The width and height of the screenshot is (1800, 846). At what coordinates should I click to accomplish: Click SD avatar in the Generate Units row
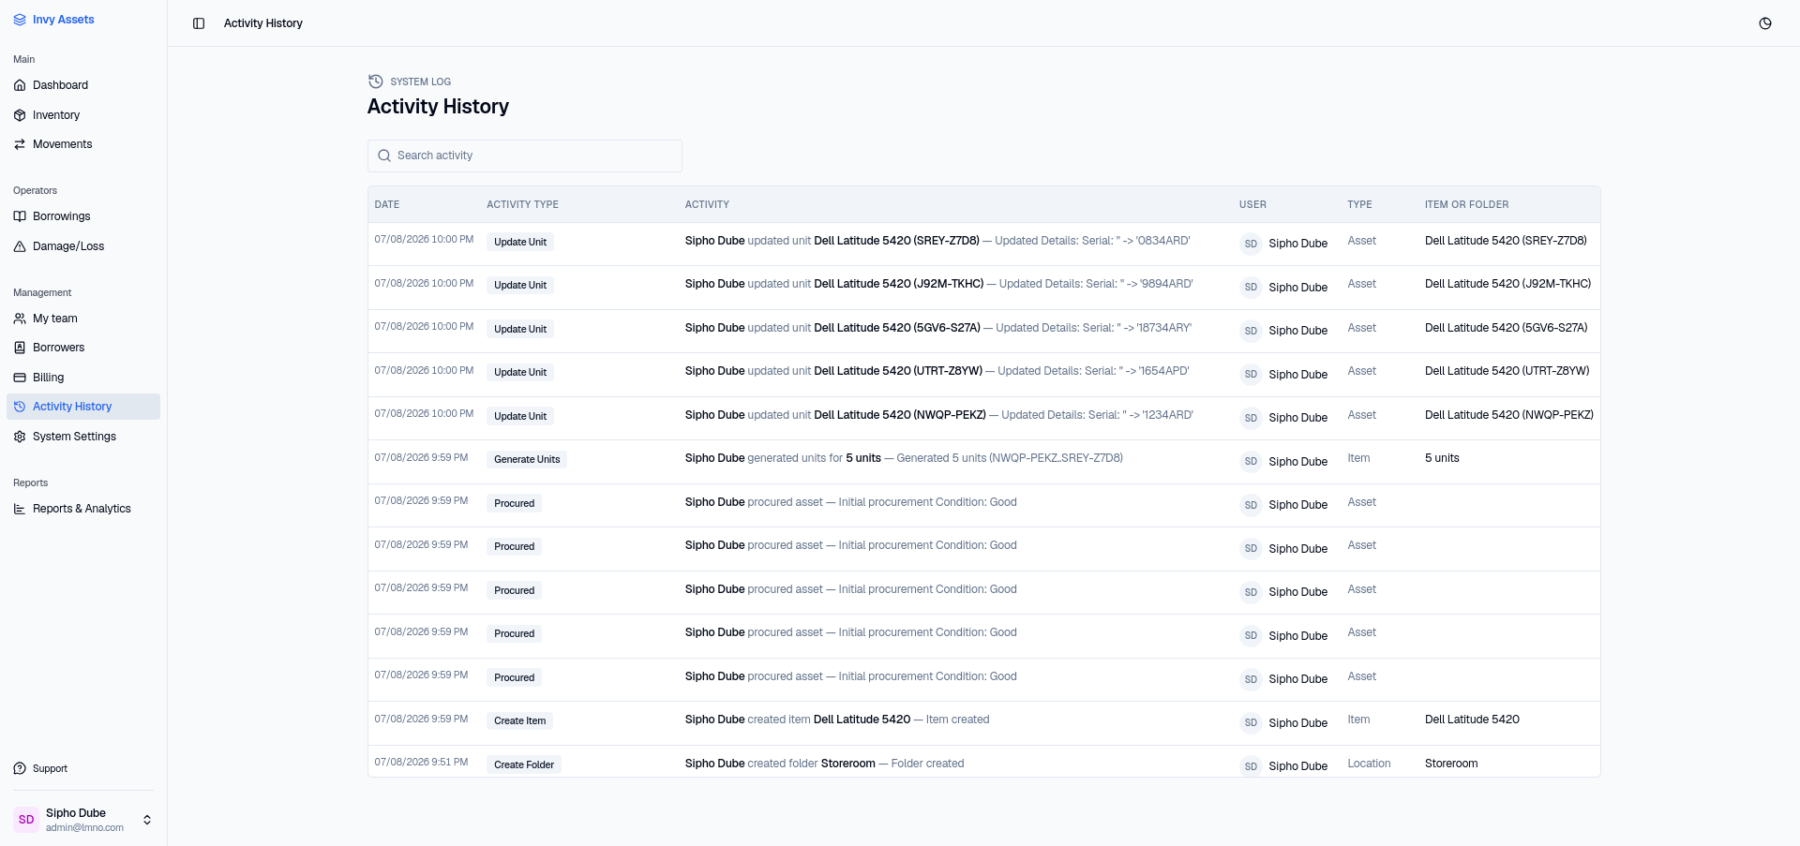[x=1251, y=461]
